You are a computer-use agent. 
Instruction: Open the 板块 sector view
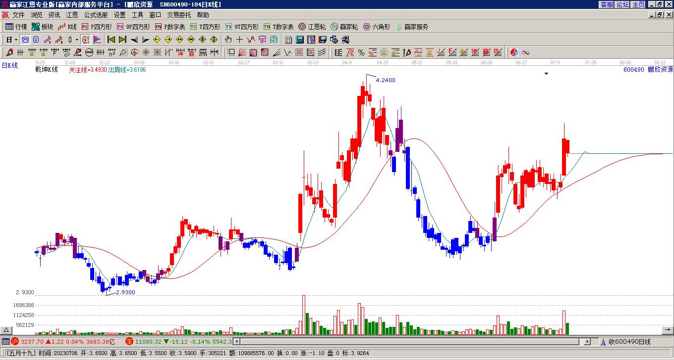(x=42, y=27)
